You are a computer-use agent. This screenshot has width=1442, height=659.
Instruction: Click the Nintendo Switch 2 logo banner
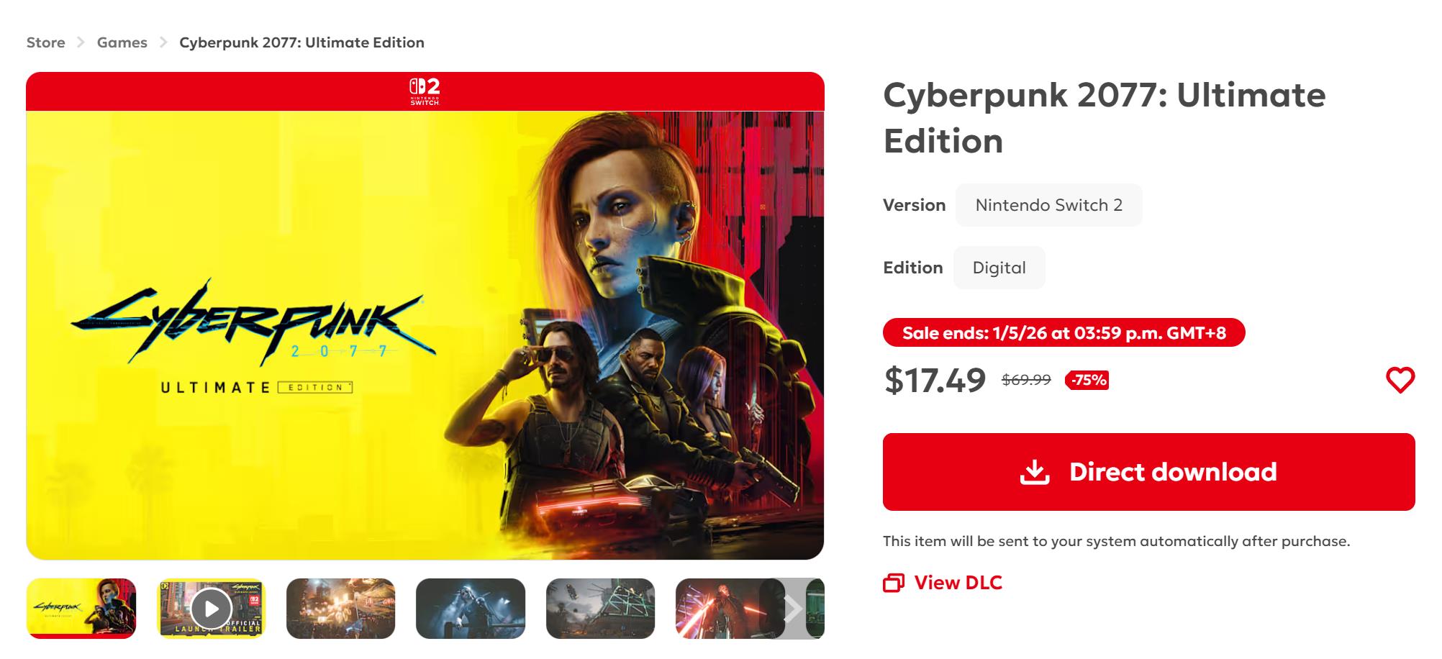(x=425, y=91)
